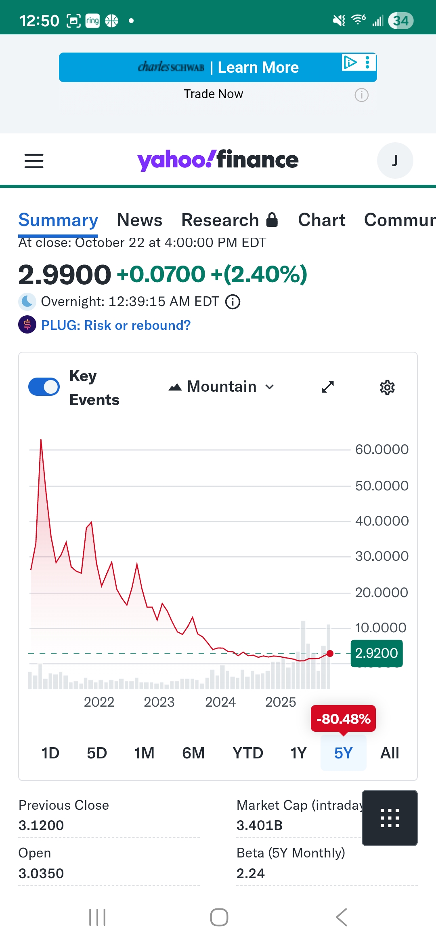
Task: Tap Android recent apps button
Action: pyautogui.click(x=97, y=917)
